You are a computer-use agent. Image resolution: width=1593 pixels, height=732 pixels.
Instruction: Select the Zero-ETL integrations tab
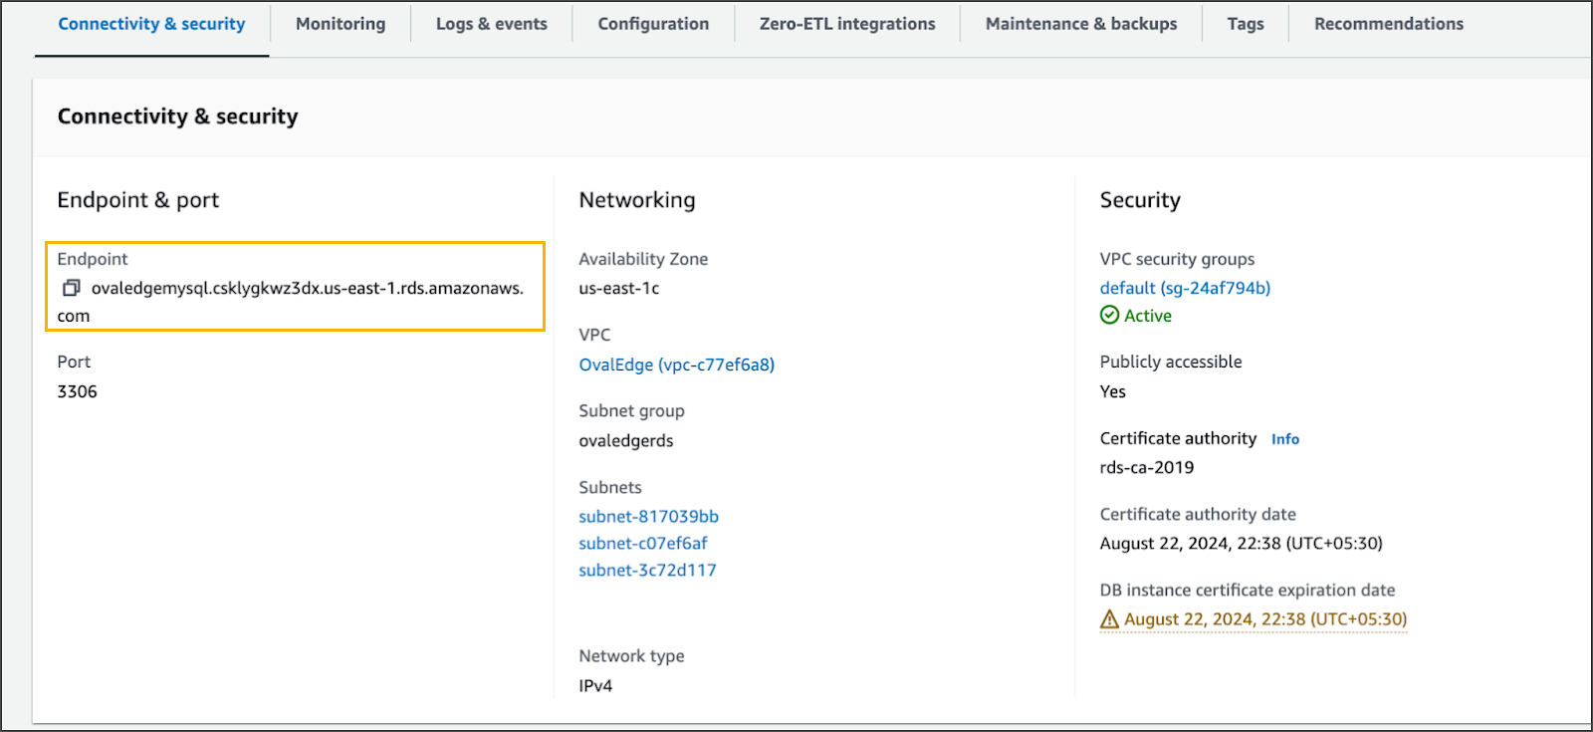pos(847,24)
